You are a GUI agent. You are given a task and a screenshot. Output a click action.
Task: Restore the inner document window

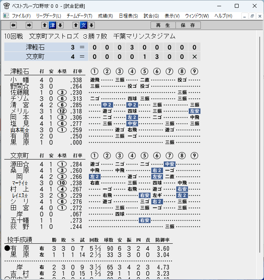point(252,16)
